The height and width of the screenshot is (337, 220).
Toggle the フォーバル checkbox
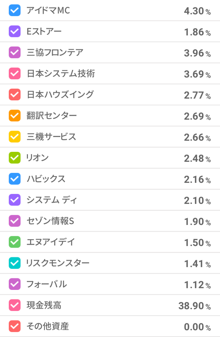[x=14, y=284]
